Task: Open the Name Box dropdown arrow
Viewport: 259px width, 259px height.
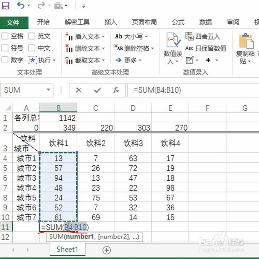Action: pos(48,90)
